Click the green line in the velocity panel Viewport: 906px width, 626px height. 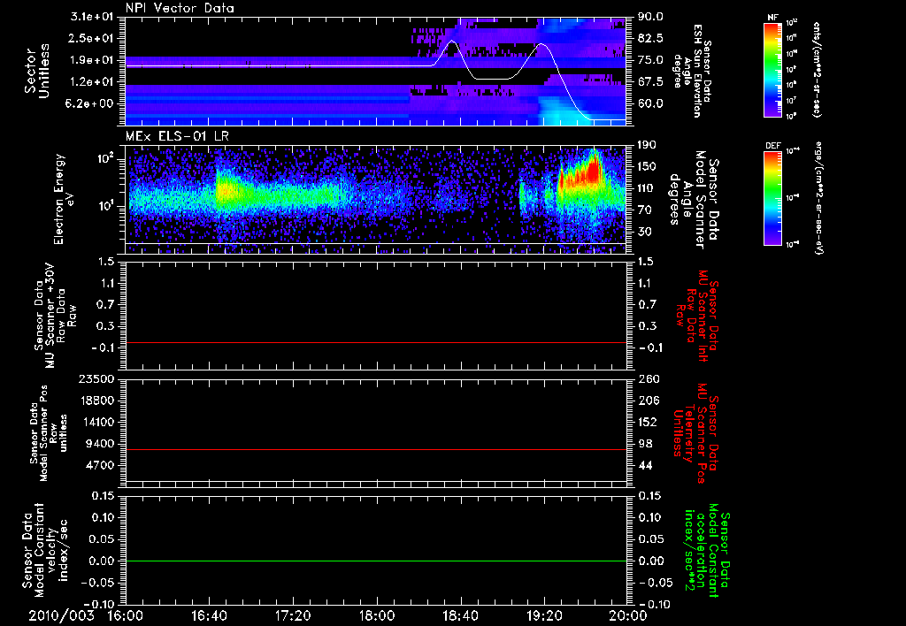(376, 561)
